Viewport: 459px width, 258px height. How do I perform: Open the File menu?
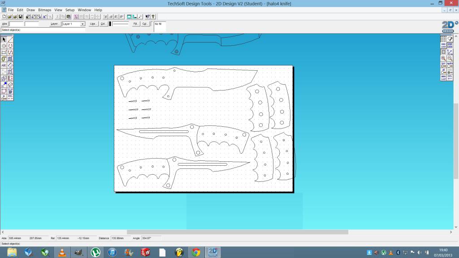click(11, 10)
